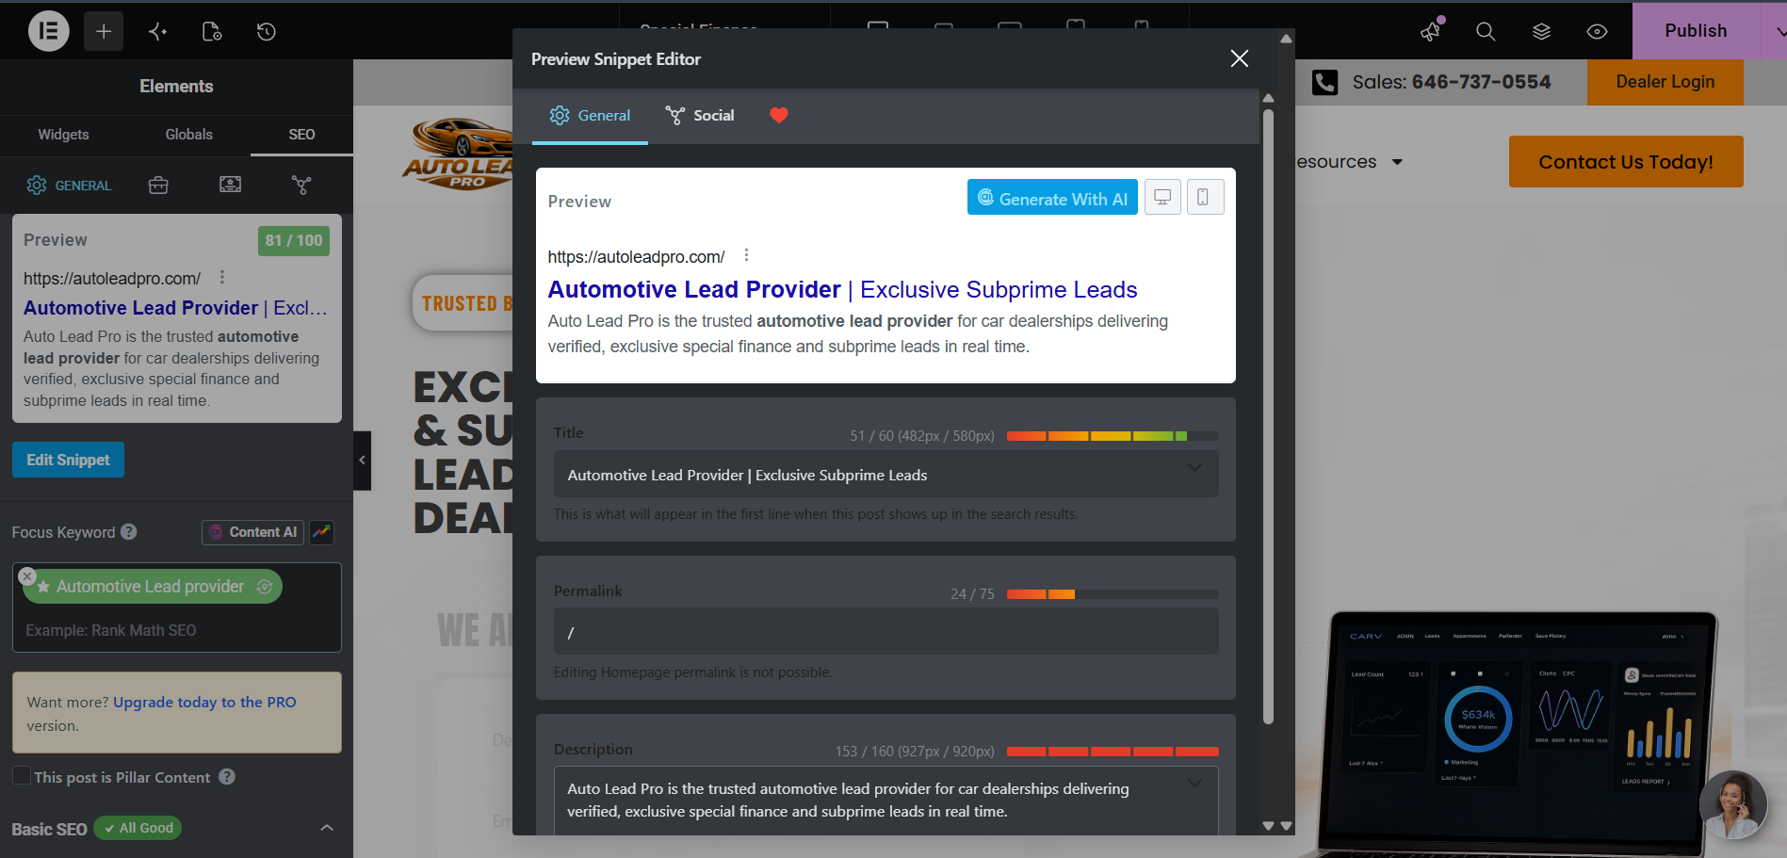
Task: Open the History clock icon
Action: tap(267, 31)
